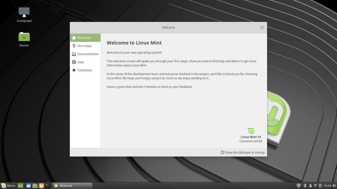Close the Welcome window

(x=262, y=27)
